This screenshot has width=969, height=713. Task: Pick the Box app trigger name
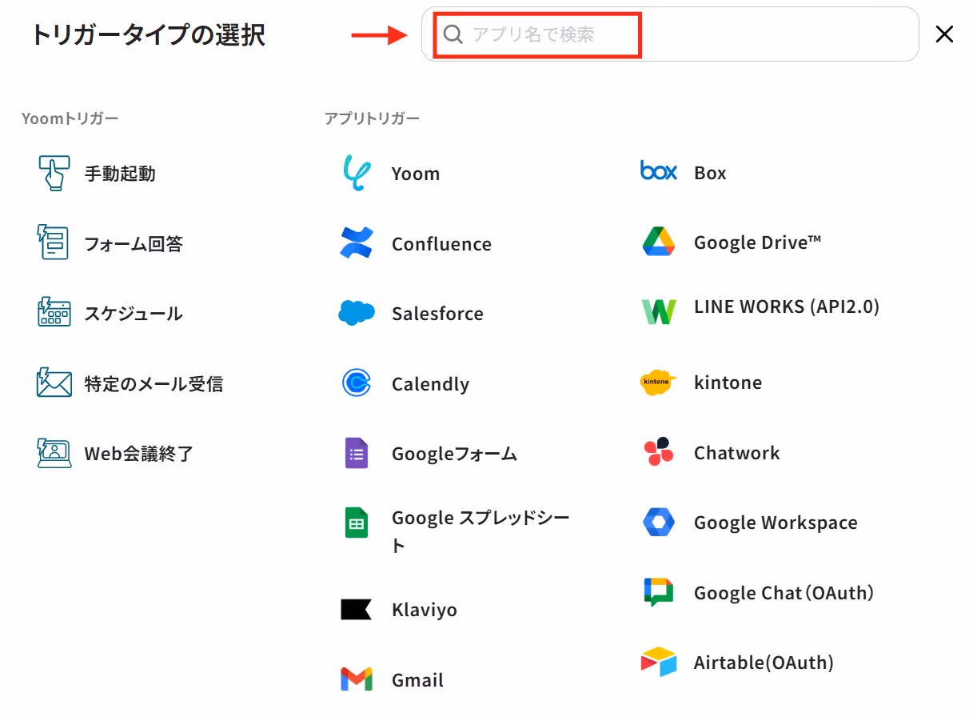pyautogui.click(x=710, y=173)
